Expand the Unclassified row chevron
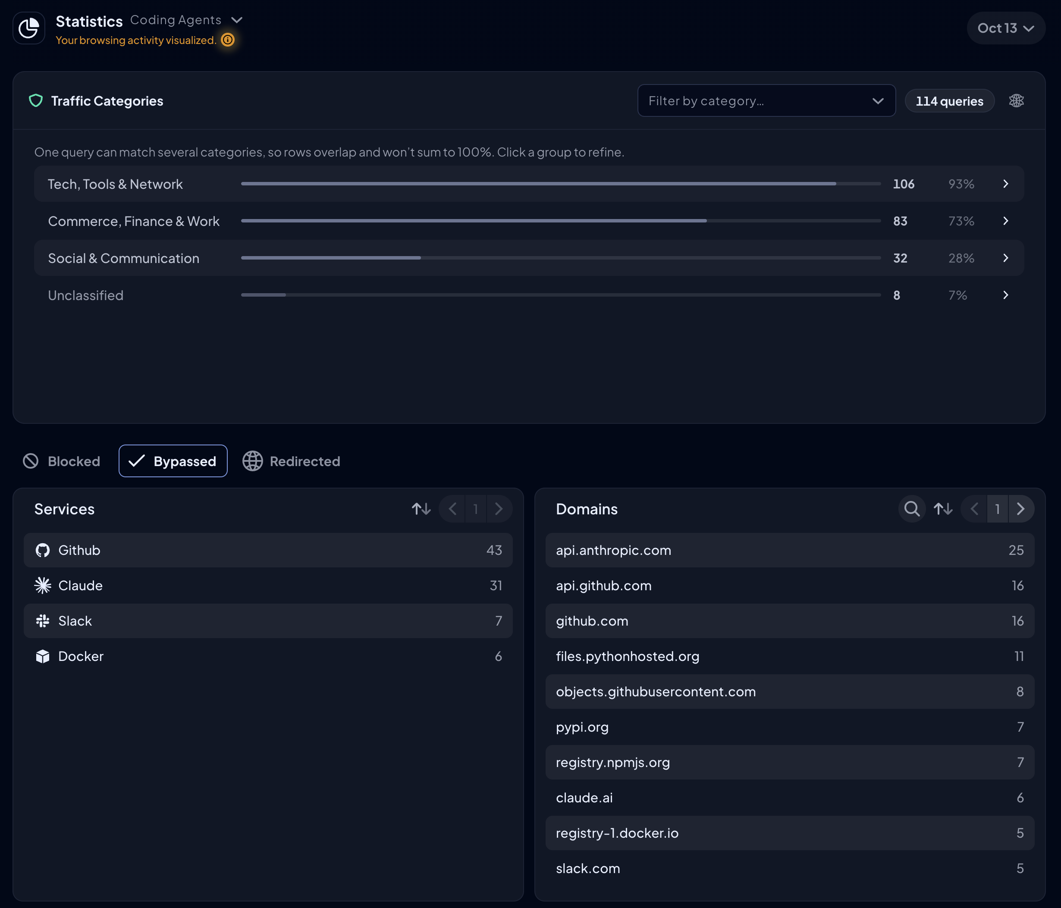Image resolution: width=1061 pixels, height=908 pixels. (1006, 295)
